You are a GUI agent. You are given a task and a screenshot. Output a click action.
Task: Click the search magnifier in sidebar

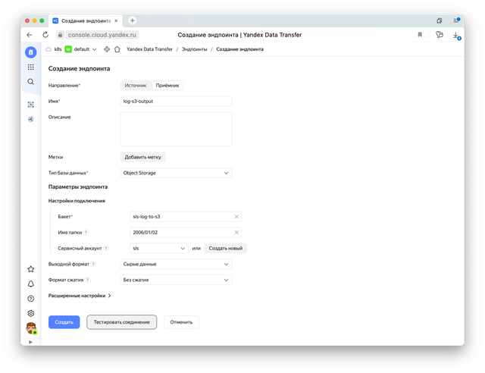31,81
